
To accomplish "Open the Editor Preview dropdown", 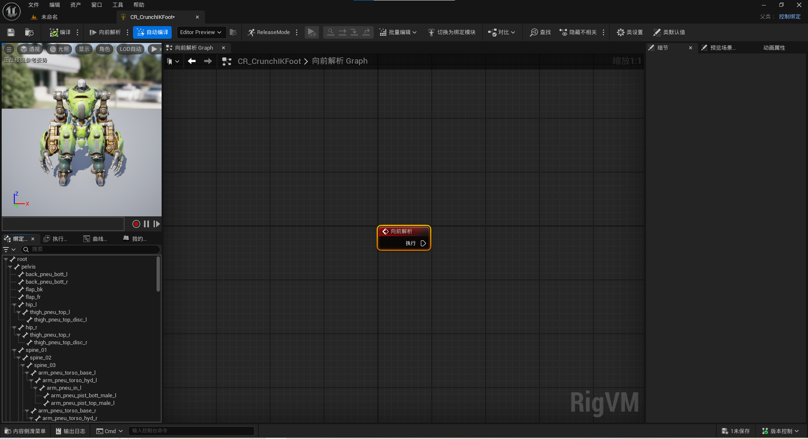I will (x=201, y=32).
